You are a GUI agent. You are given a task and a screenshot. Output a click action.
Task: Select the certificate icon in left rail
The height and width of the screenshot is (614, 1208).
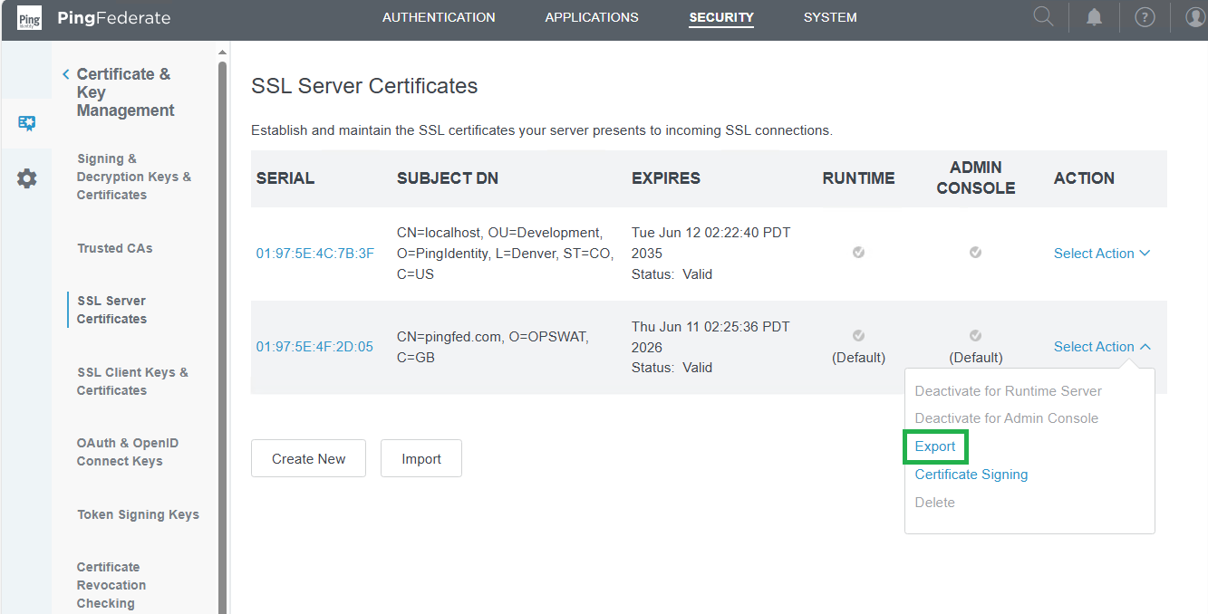27,123
